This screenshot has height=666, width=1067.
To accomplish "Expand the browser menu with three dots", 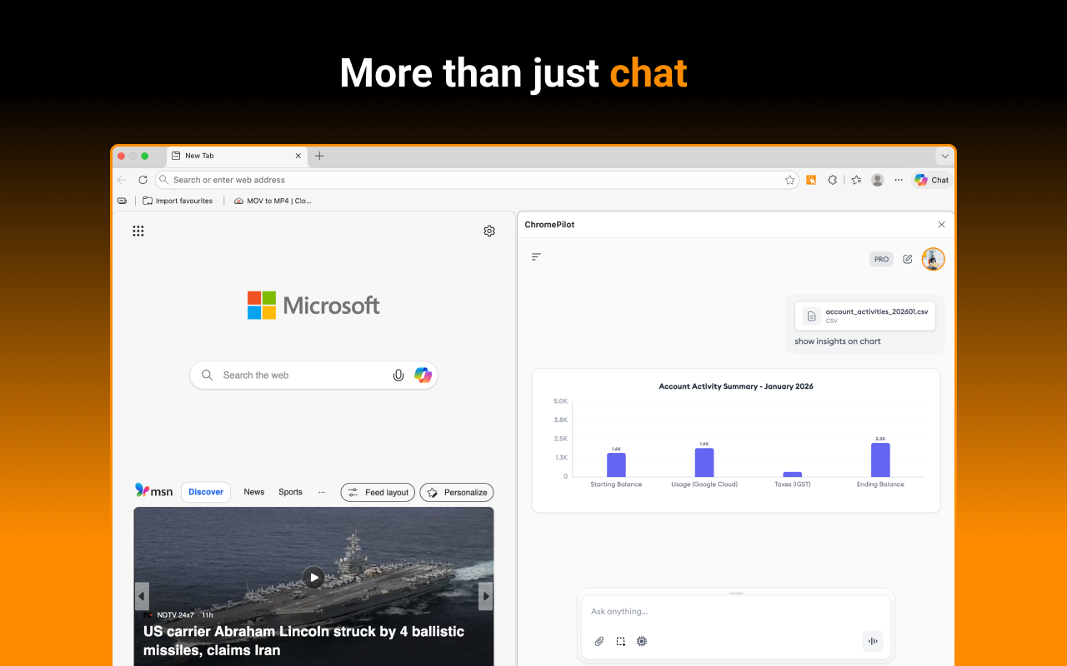I will (x=898, y=180).
